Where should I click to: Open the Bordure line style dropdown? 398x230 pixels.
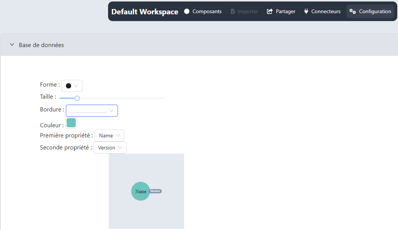tap(91, 111)
